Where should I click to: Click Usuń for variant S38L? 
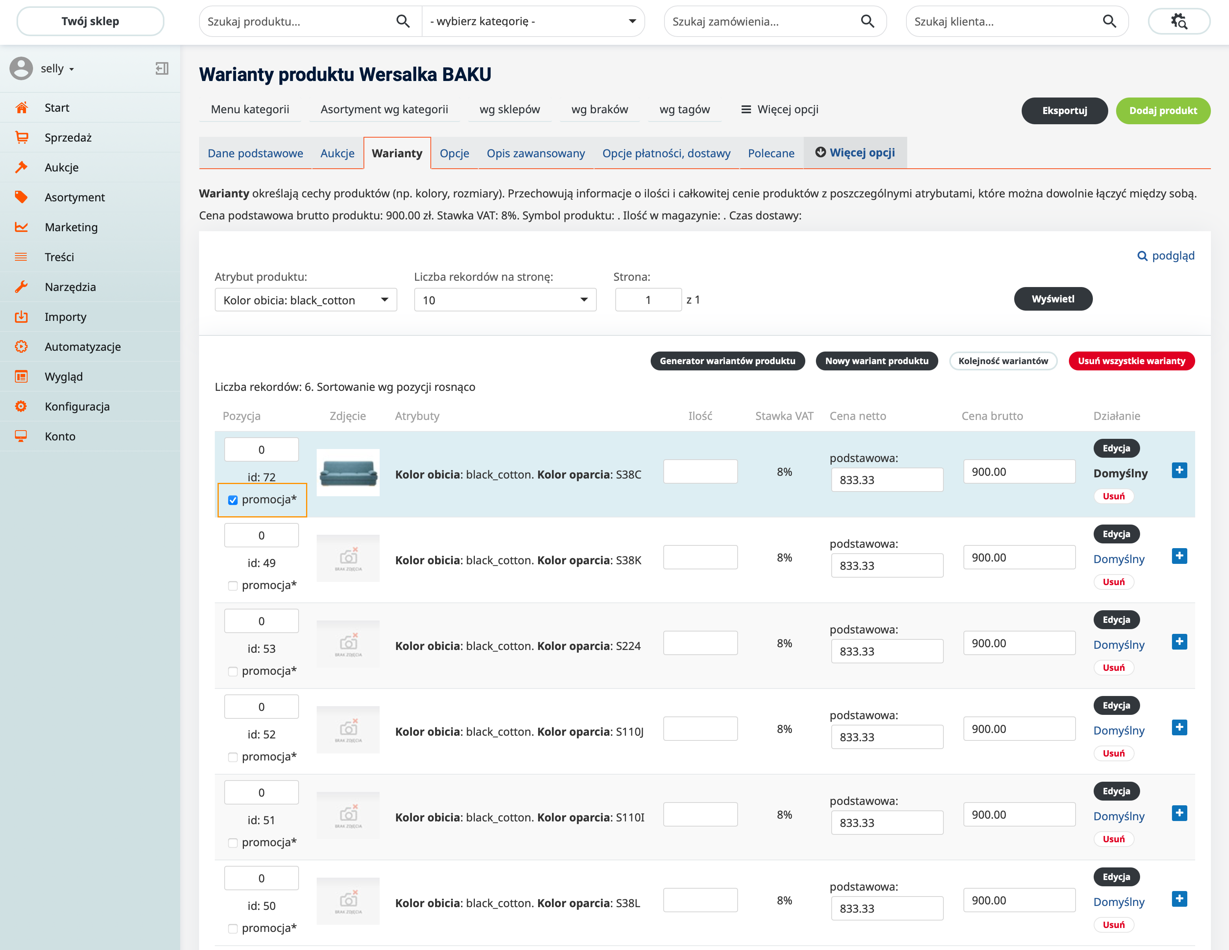[x=1114, y=925]
